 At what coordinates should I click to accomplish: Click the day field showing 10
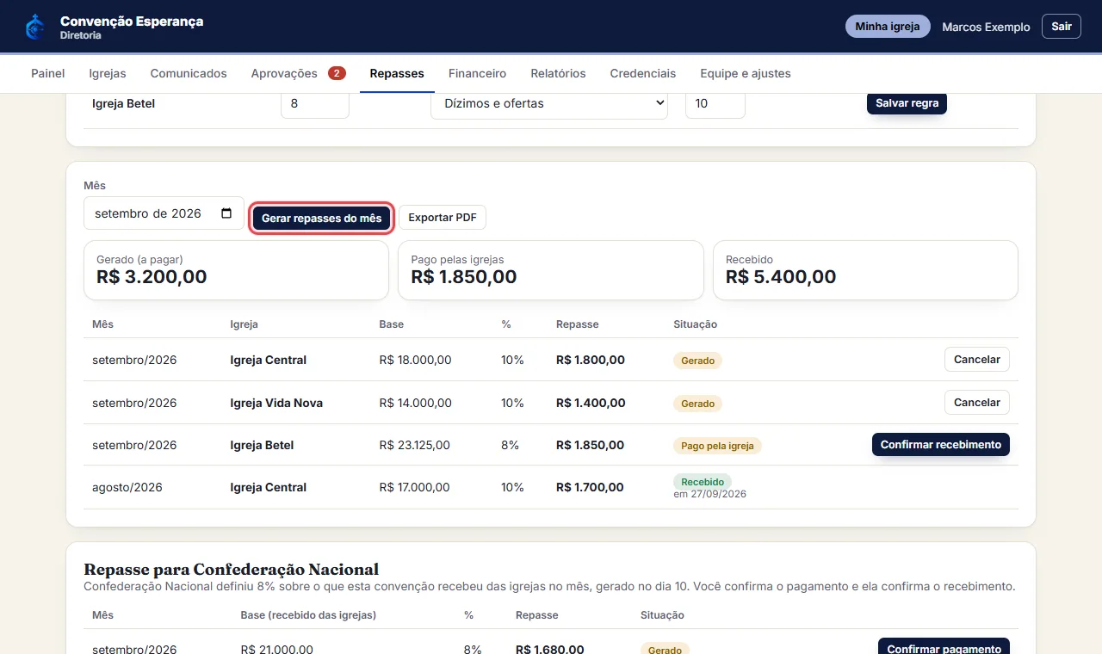click(x=715, y=103)
